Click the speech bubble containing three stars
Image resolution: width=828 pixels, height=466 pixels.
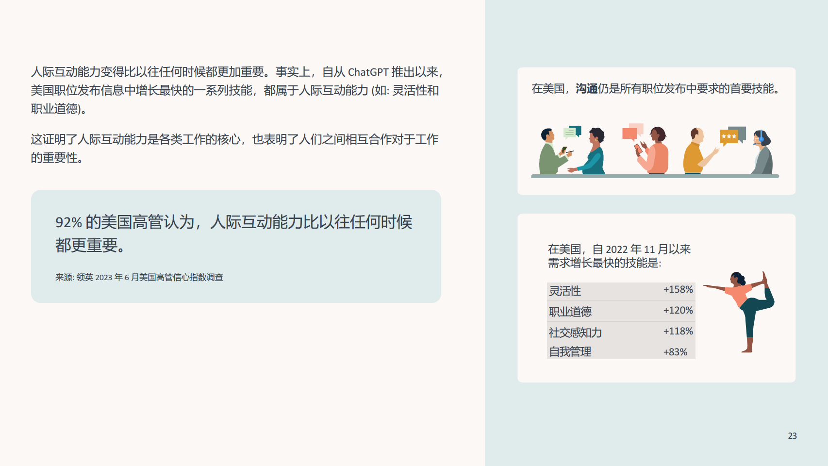(x=729, y=137)
